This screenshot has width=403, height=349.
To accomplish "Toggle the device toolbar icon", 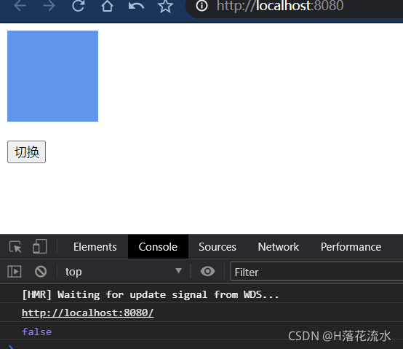I will pyautogui.click(x=40, y=246).
